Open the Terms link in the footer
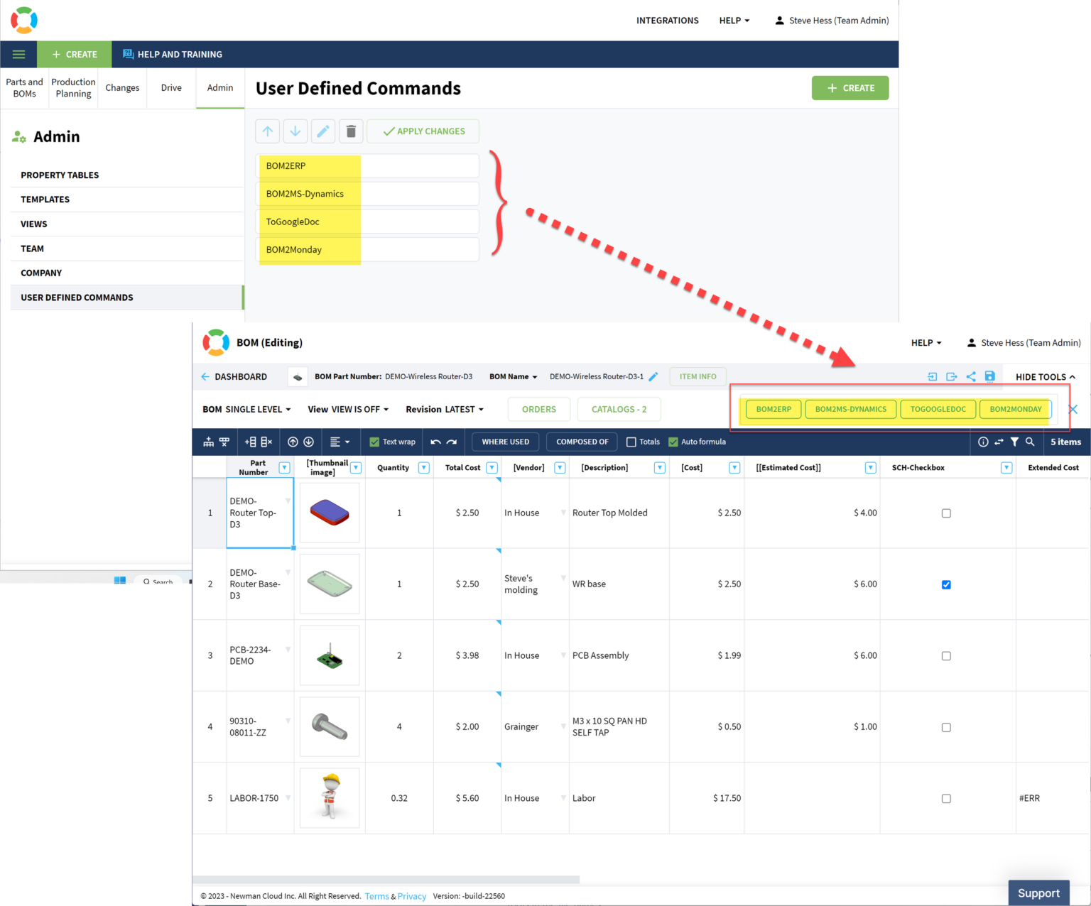This screenshot has height=906, width=1091. click(x=376, y=896)
